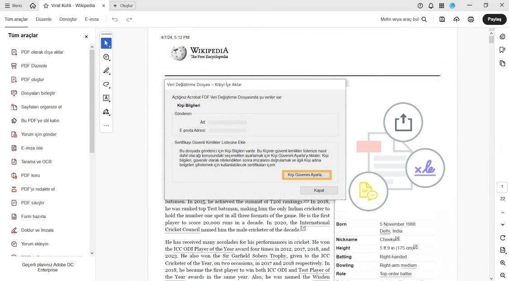Select the arrow selection tool

pyautogui.click(x=106, y=43)
